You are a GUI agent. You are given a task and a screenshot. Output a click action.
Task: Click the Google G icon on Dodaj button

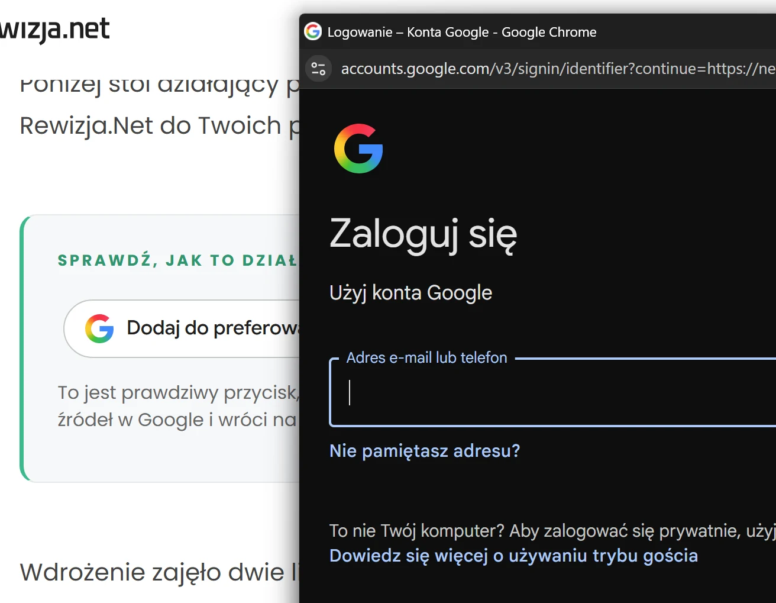coord(99,328)
